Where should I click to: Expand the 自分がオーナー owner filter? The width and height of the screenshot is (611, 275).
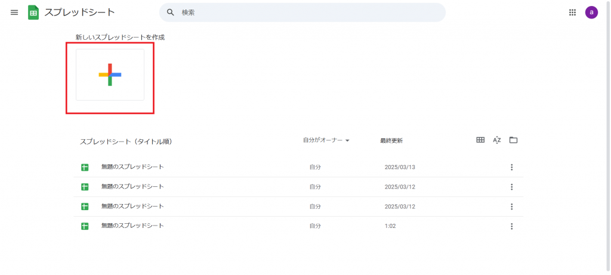(326, 140)
